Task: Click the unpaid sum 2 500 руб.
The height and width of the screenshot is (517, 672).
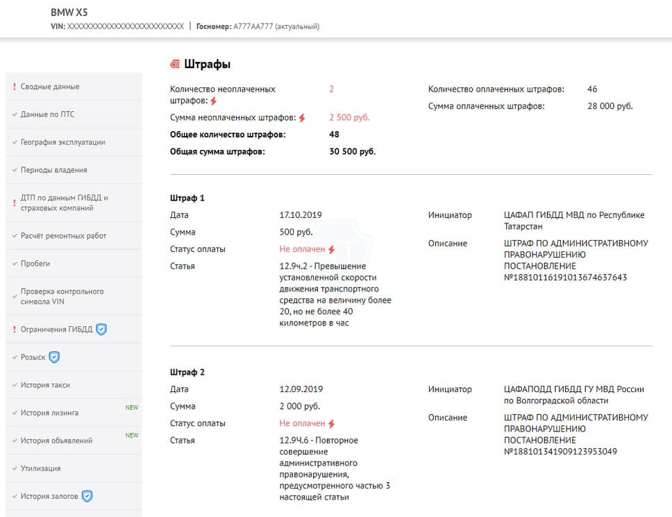Action: coord(349,117)
